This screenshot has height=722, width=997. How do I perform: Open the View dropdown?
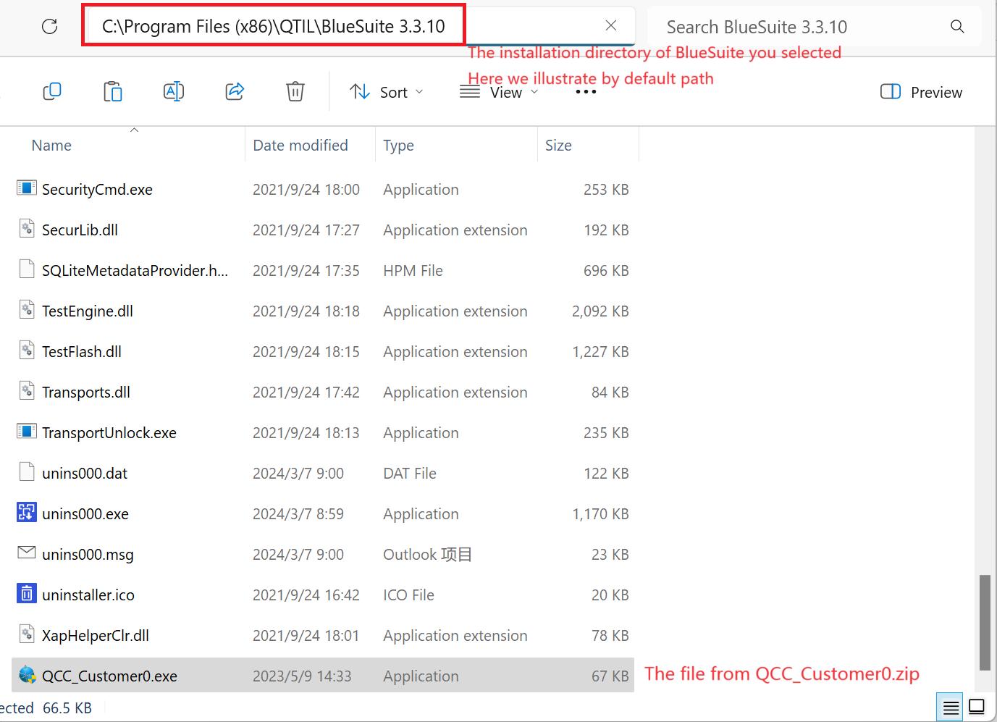coord(500,92)
